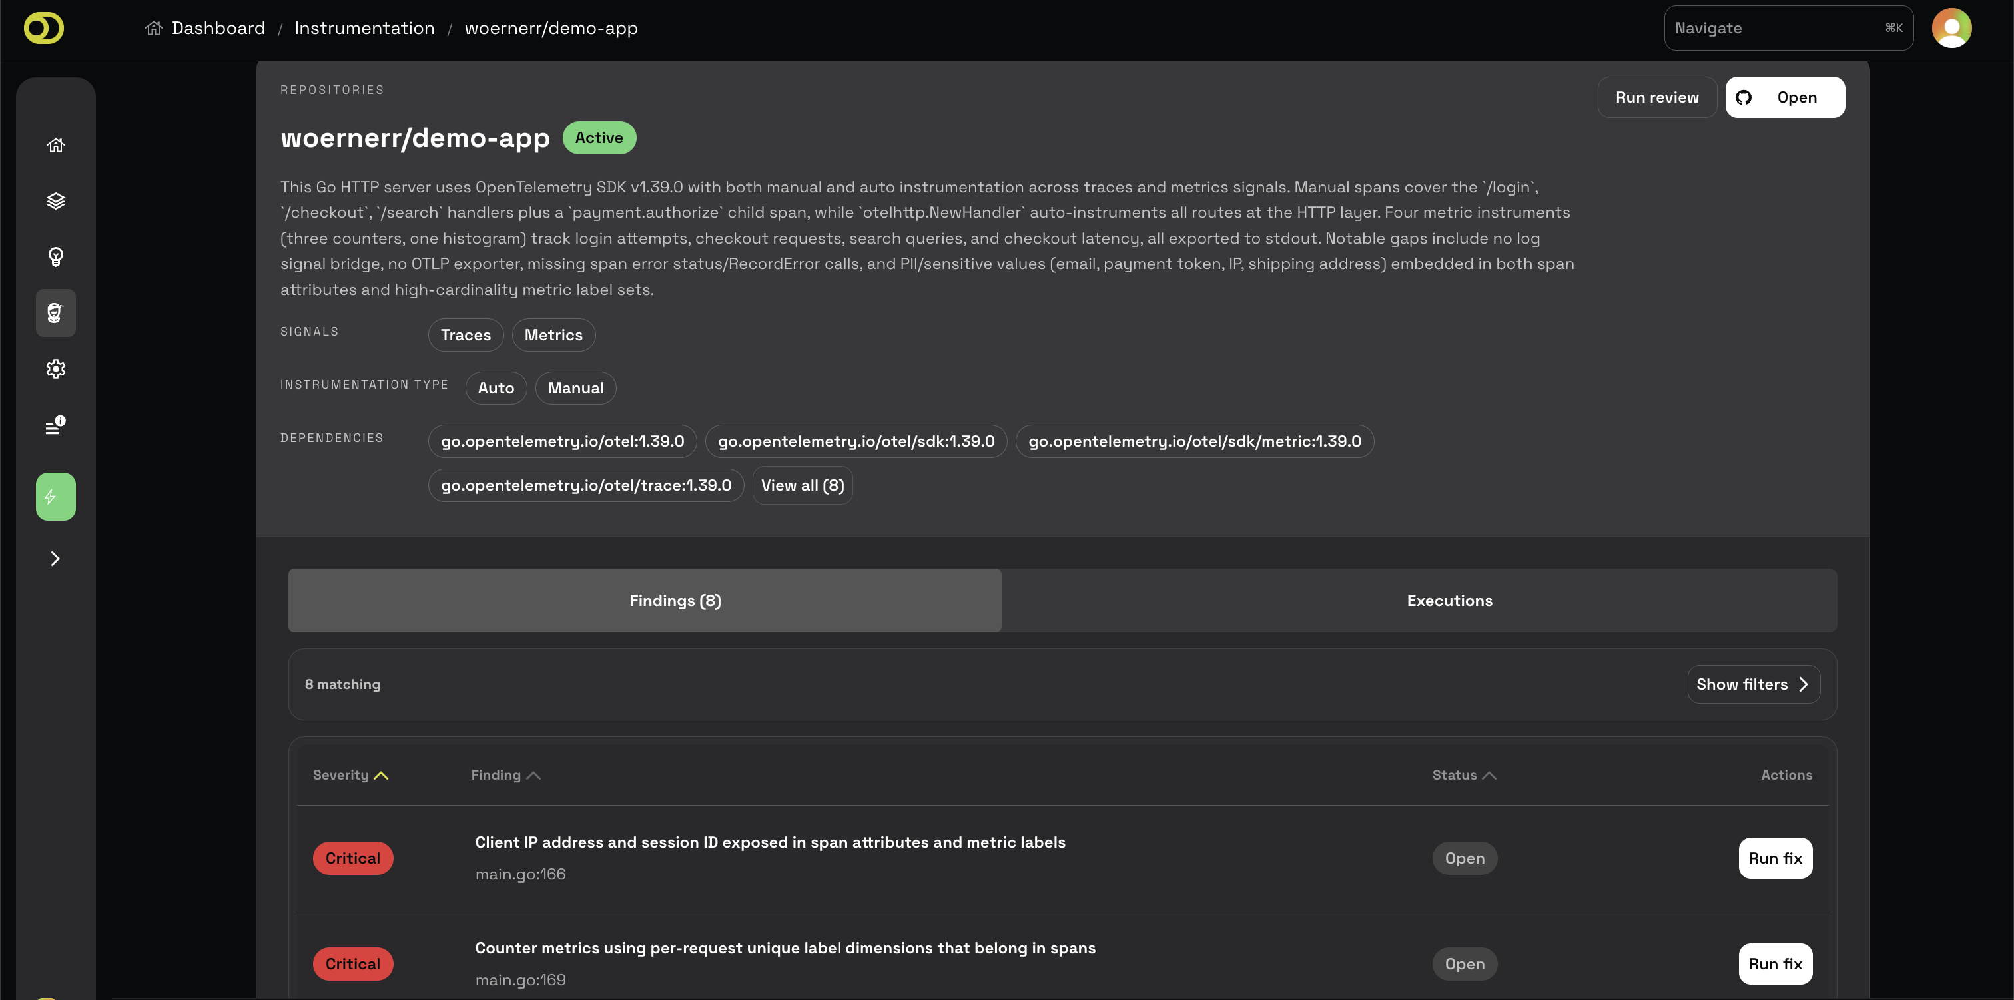
Task: Expand the collapsed sidebar with the chevron
Action: pyautogui.click(x=55, y=557)
